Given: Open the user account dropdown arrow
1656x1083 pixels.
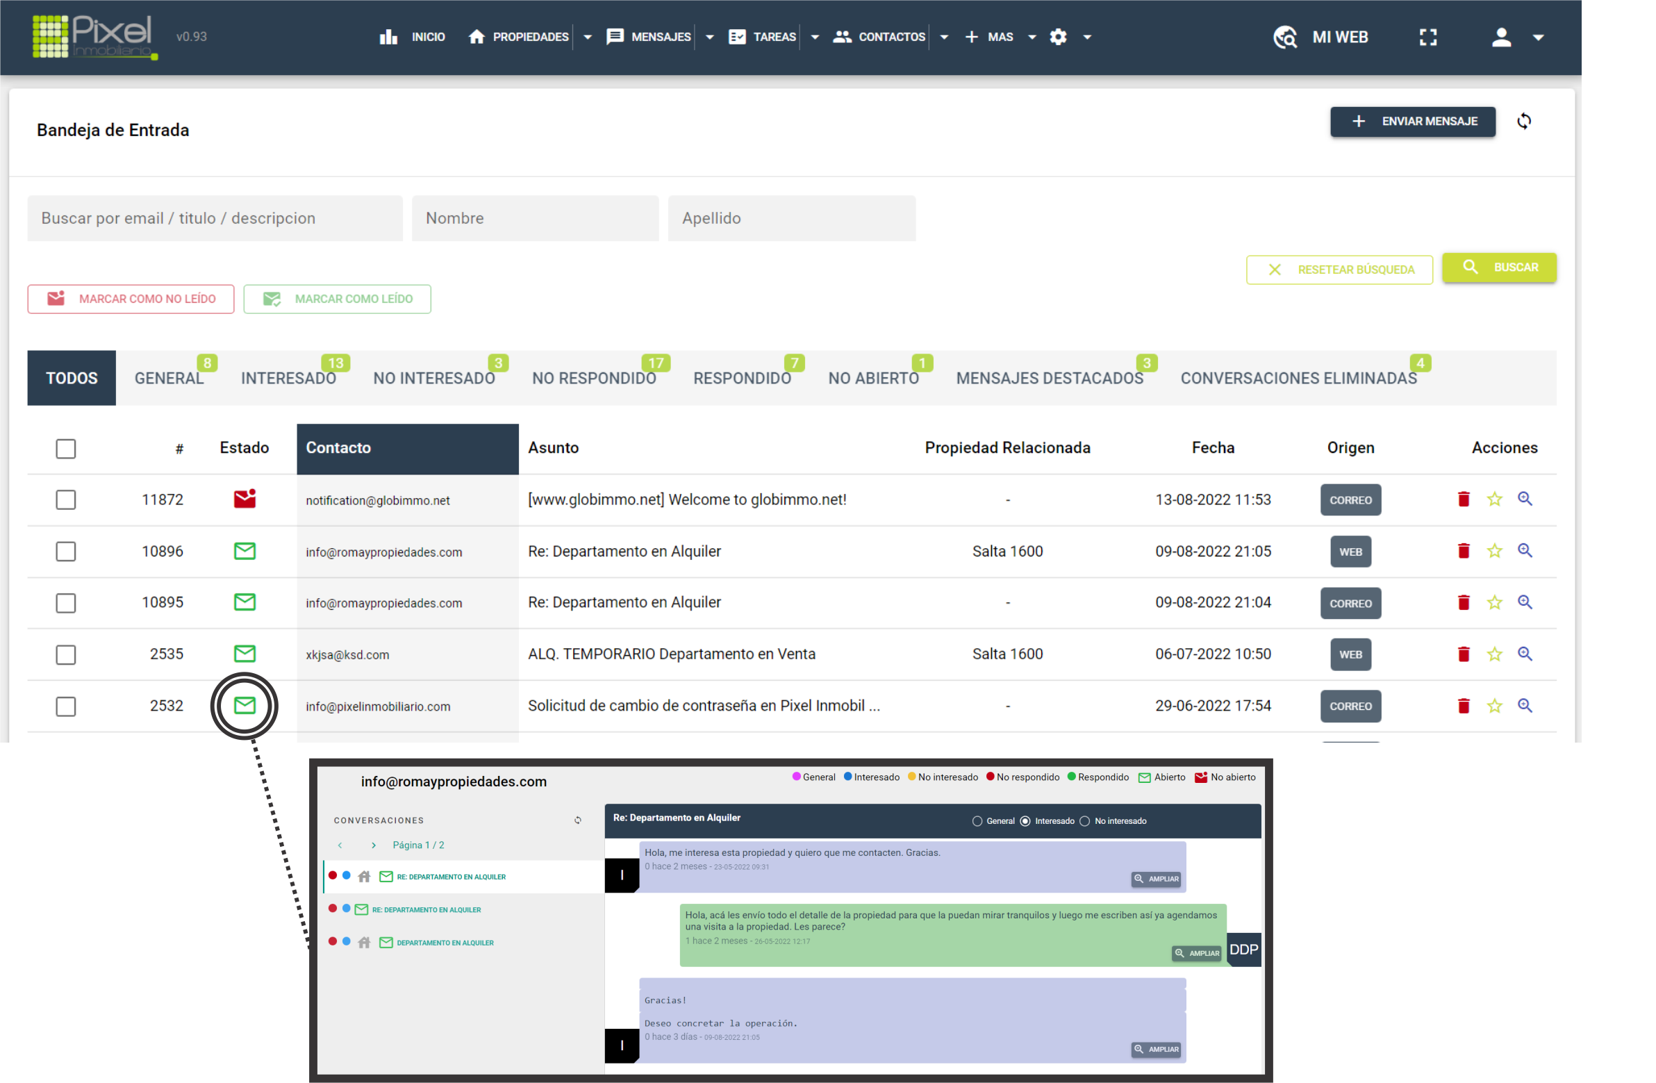Looking at the screenshot, I should tap(1539, 38).
